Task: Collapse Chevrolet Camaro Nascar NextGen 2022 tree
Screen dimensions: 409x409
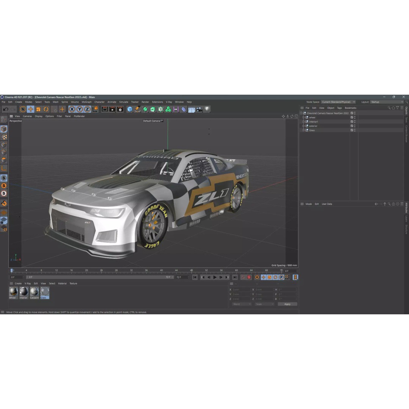Action: point(301,113)
